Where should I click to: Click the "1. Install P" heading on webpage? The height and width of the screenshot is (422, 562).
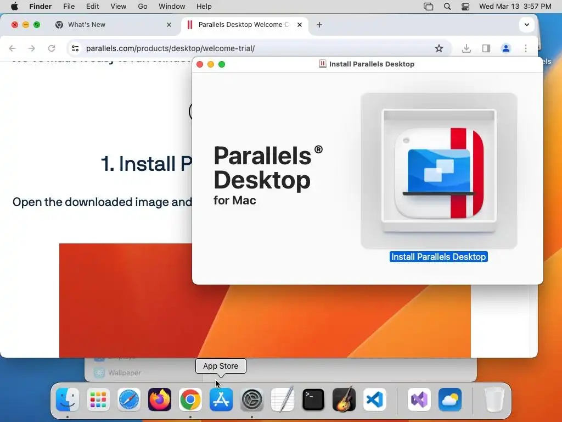coord(146,164)
